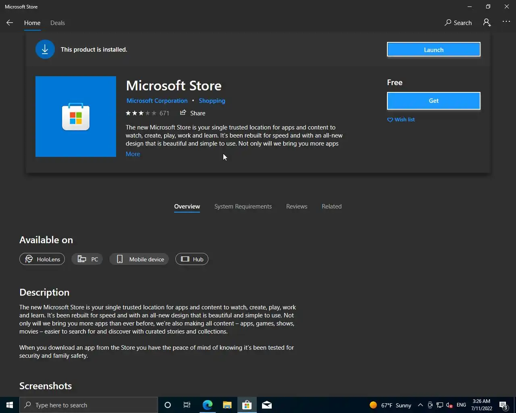Open Cortana from the taskbar
Image resolution: width=516 pixels, height=413 pixels.
tap(168, 405)
